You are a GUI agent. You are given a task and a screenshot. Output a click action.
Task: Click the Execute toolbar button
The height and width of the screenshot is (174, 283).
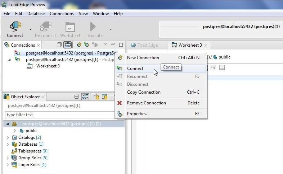95,29
